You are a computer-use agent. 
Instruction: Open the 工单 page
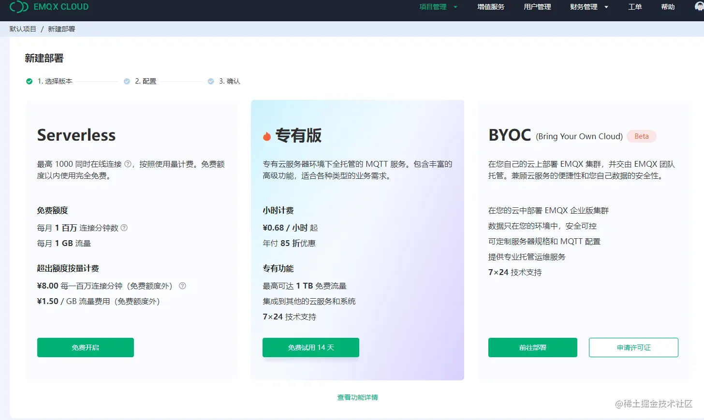click(635, 7)
